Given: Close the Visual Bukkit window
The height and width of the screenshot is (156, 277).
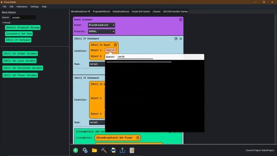Looking at the screenshot, I should (x=272, y=2).
